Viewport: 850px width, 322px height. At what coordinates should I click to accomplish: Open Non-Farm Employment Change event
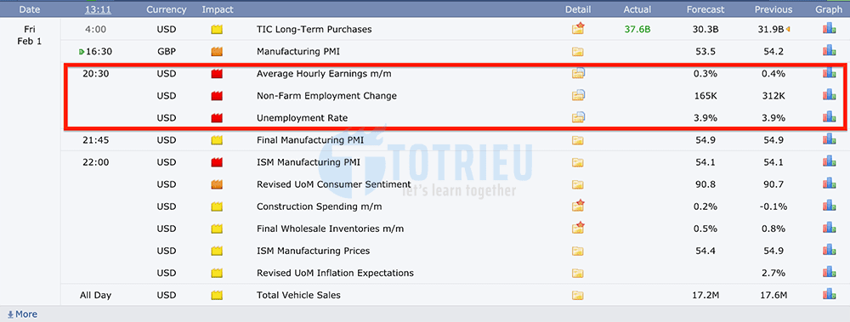(326, 96)
